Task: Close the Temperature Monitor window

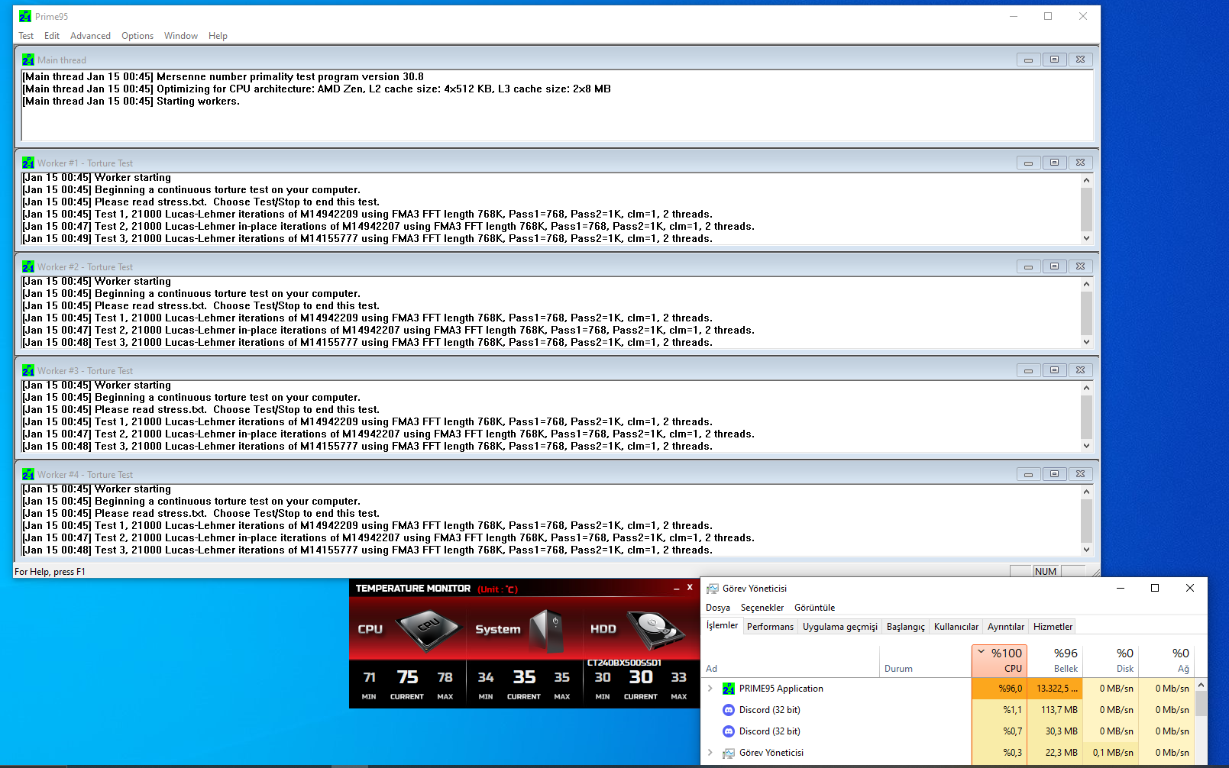Action: 690,588
